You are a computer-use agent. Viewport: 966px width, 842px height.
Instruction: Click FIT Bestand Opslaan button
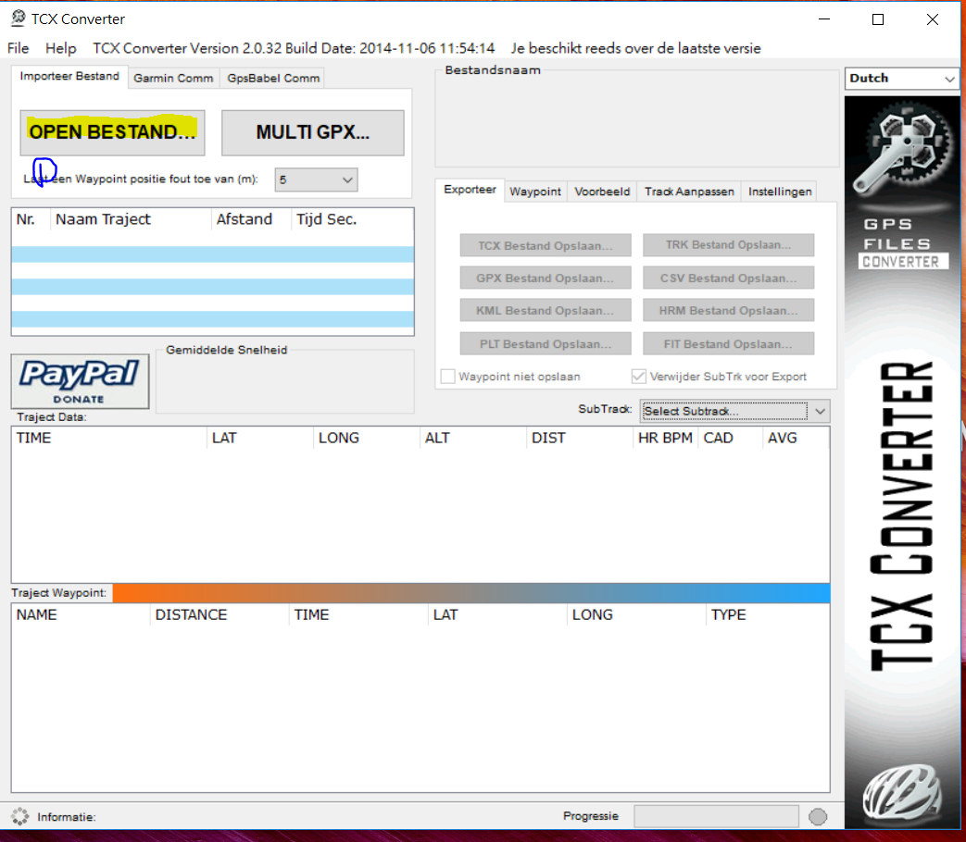click(x=728, y=344)
